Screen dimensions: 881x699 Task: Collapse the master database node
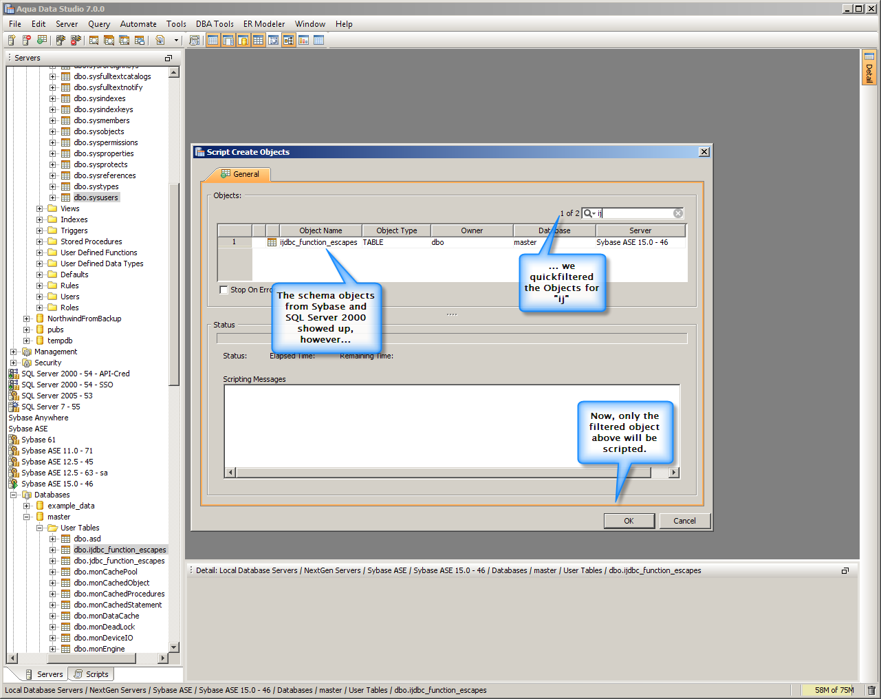click(x=27, y=517)
